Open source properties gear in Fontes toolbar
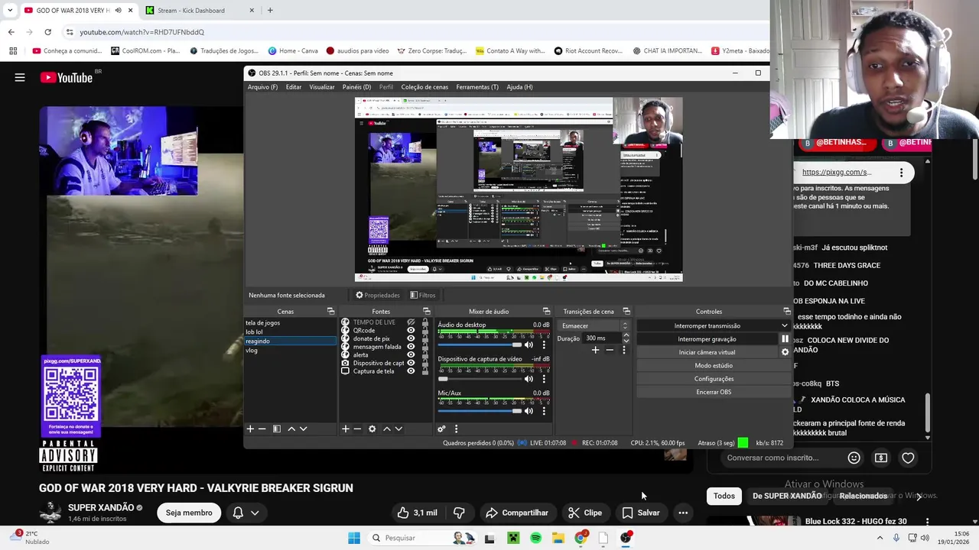979x550 pixels. [372, 429]
